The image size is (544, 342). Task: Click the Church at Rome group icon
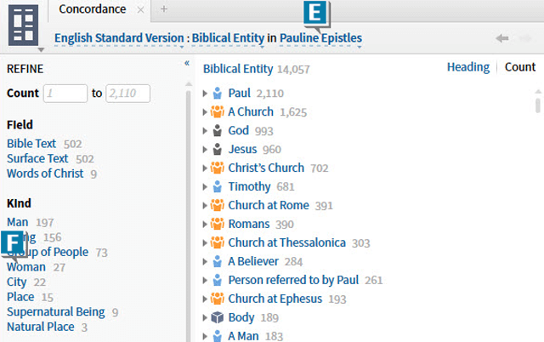(217, 205)
